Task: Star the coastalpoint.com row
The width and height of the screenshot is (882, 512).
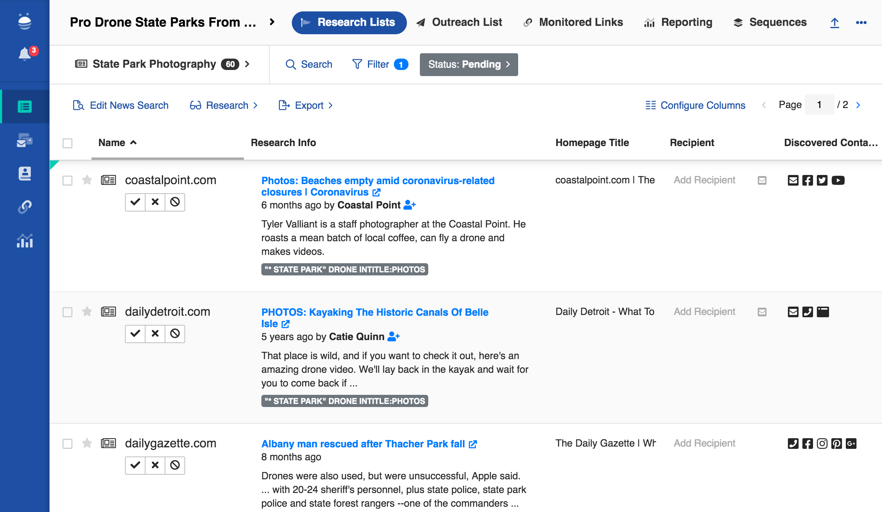Action: coord(87,180)
